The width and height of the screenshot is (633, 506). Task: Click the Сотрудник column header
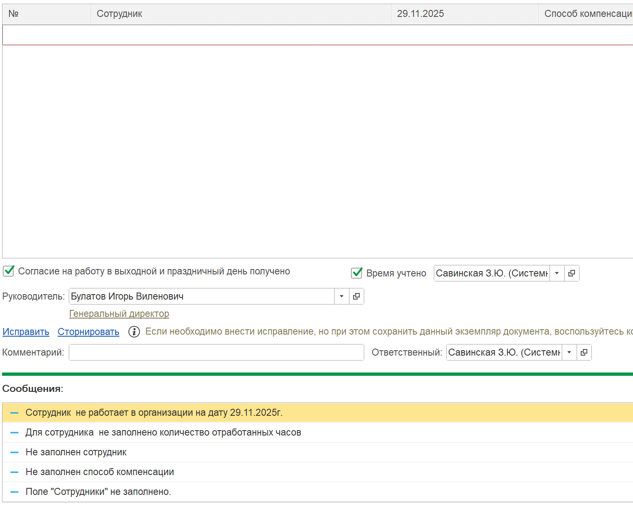pyautogui.click(x=240, y=14)
